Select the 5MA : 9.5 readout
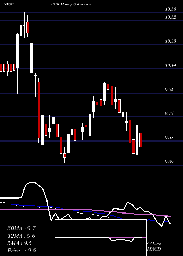 (x=19, y=243)
